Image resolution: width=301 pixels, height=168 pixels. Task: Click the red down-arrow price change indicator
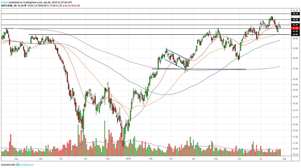click(x=25, y=5)
